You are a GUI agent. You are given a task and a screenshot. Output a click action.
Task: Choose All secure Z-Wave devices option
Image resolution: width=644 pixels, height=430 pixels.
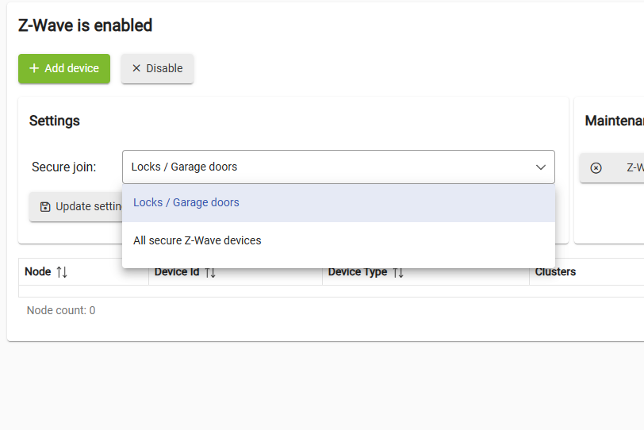click(x=339, y=240)
